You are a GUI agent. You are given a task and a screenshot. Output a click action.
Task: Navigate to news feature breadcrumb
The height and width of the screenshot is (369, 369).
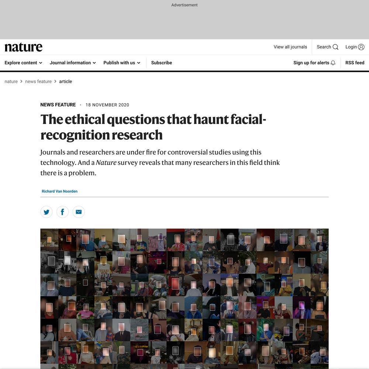(x=38, y=82)
